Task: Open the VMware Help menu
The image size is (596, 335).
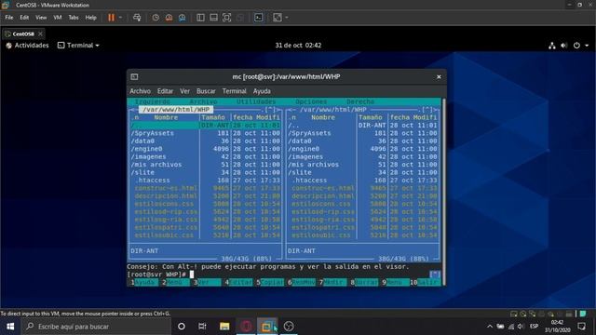Action: 91,18
